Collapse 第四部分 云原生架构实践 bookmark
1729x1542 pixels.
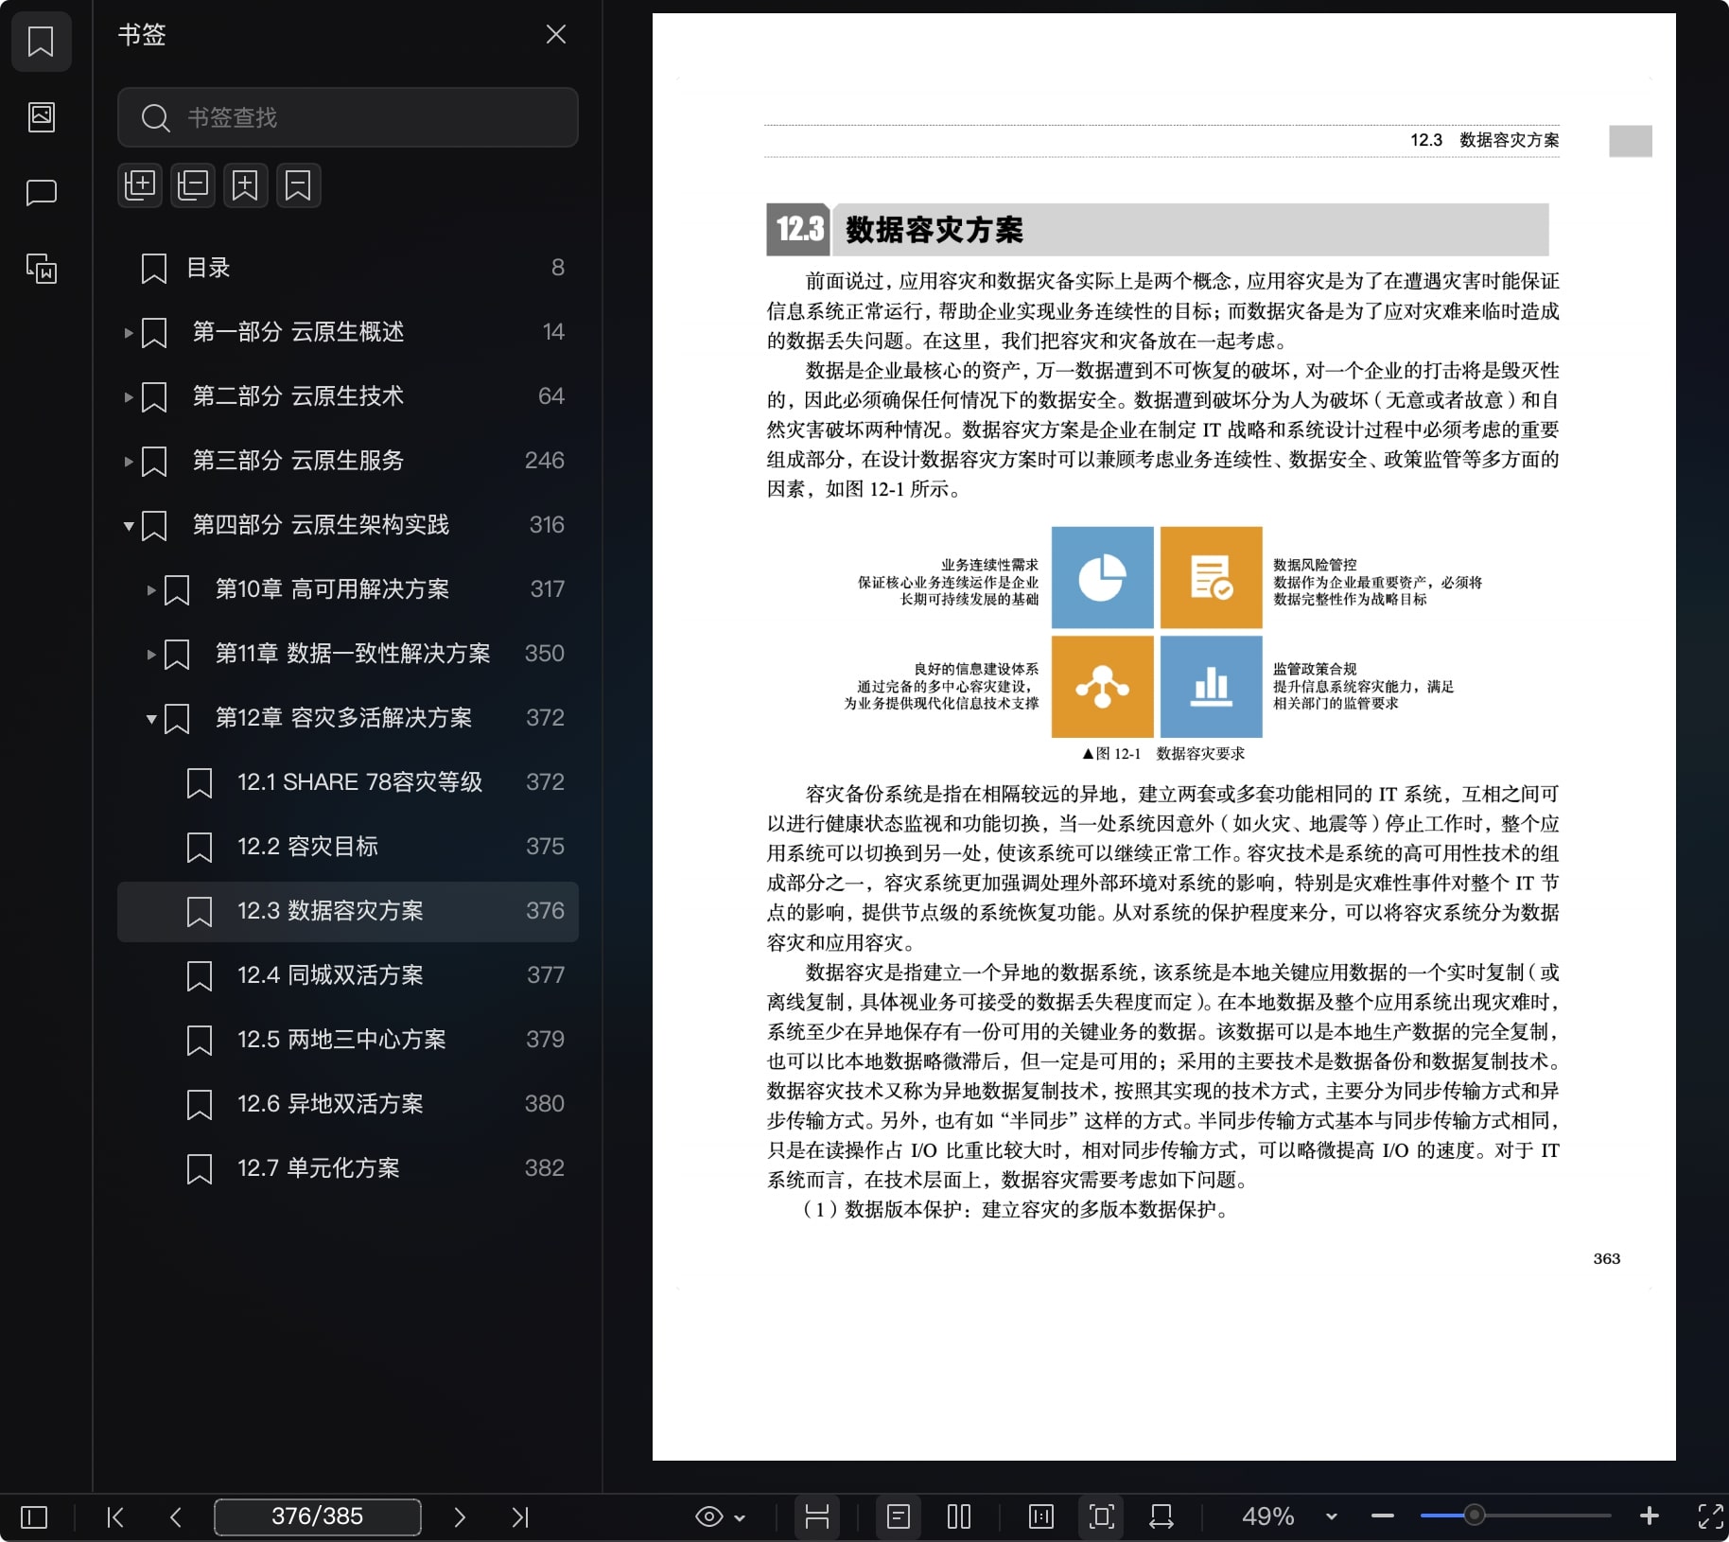pyautogui.click(x=129, y=525)
